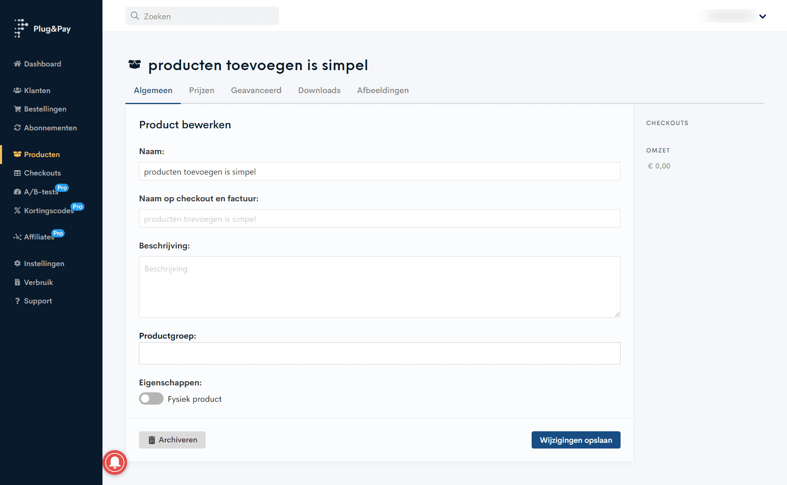
Task: Click the Checkouts table icon
Action: (x=17, y=173)
